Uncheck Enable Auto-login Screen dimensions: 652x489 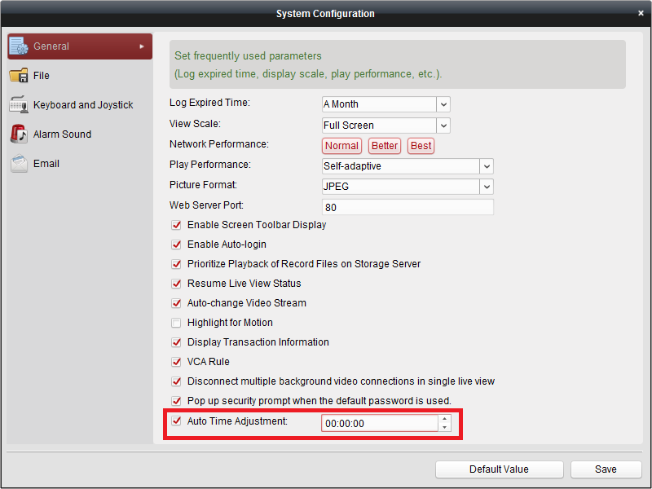(176, 244)
